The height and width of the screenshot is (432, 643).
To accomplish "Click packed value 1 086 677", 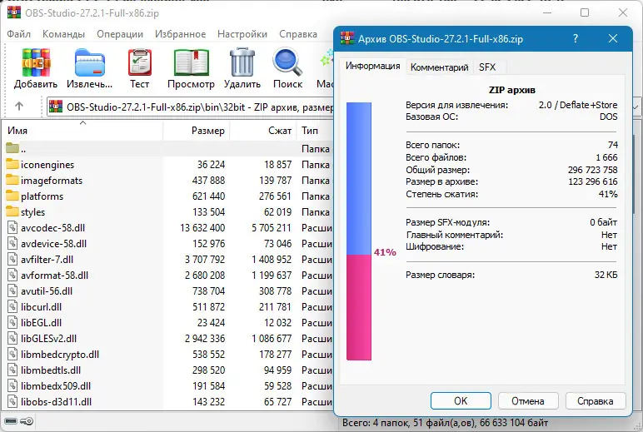I will click(272, 339).
